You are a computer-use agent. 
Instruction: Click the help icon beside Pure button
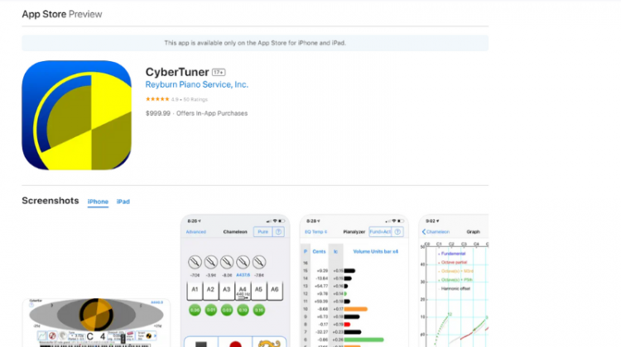tap(278, 232)
